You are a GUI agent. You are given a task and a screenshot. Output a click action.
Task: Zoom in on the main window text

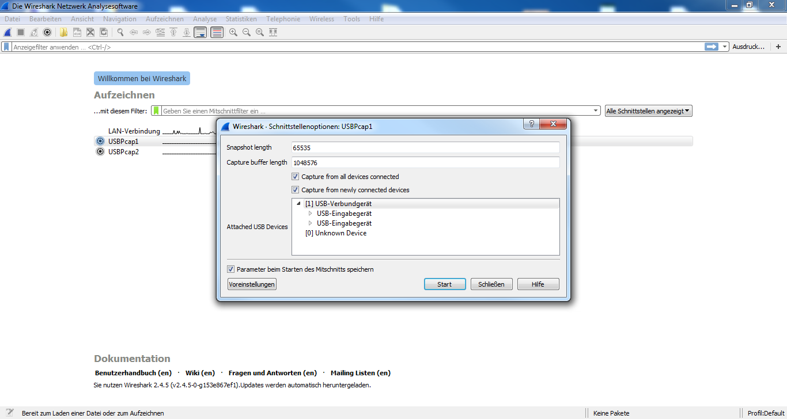pyautogui.click(x=233, y=33)
